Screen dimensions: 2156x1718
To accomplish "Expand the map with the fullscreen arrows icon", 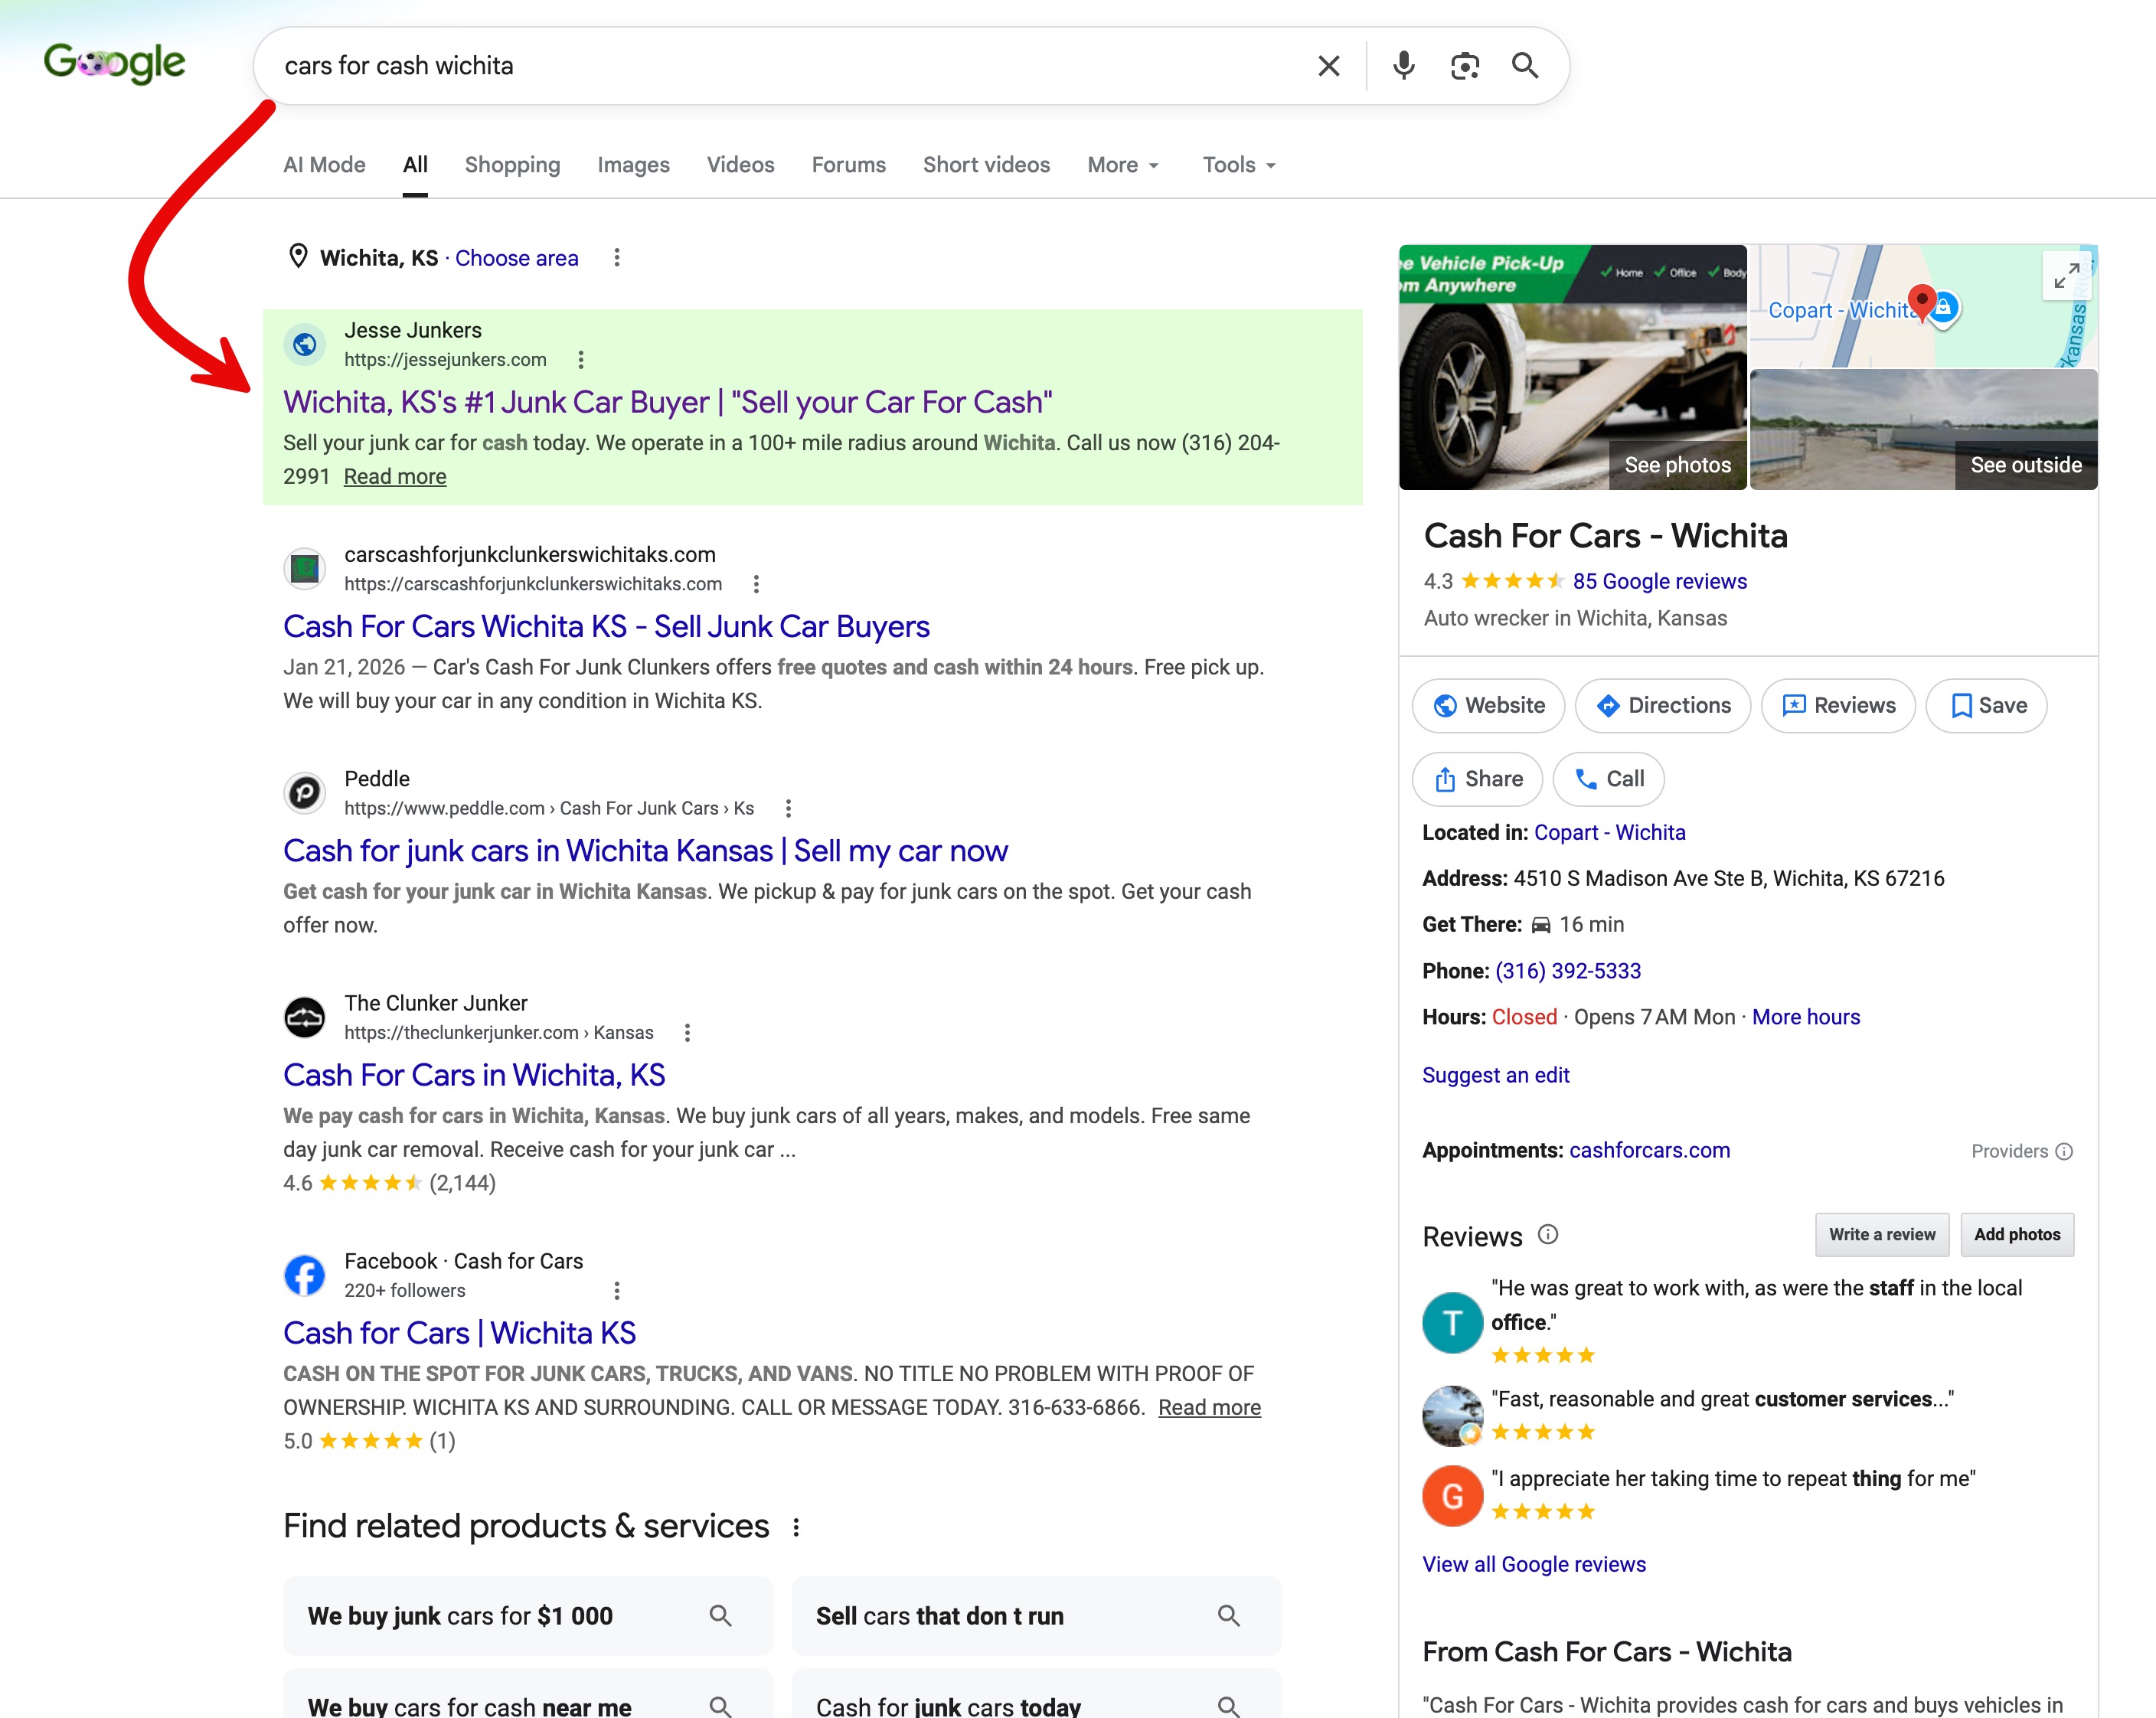I will pos(2067,275).
